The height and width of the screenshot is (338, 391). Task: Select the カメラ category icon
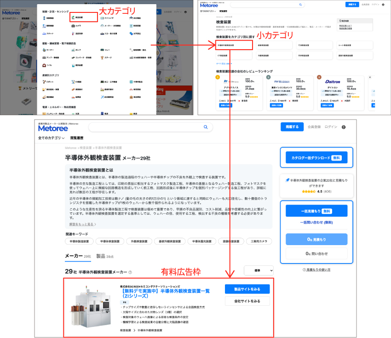(74, 26)
